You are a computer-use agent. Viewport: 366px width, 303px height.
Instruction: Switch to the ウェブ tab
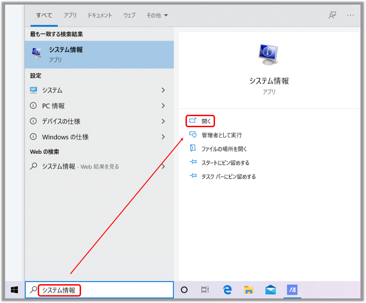tap(129, 15)
